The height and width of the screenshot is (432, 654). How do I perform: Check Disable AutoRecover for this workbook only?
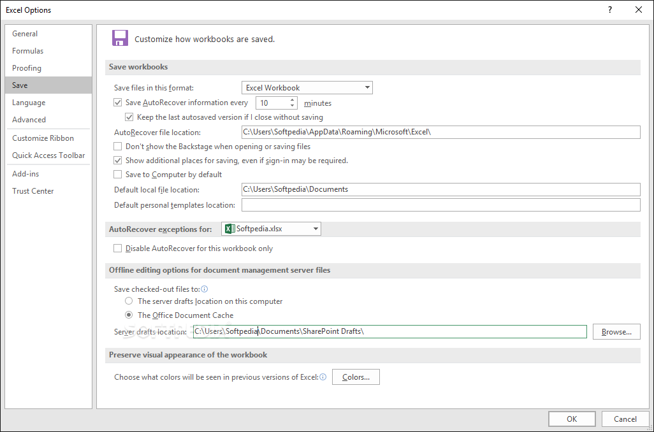(x=118, y=248)
